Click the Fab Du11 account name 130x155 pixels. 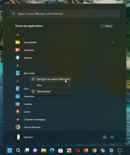[28, 137]
